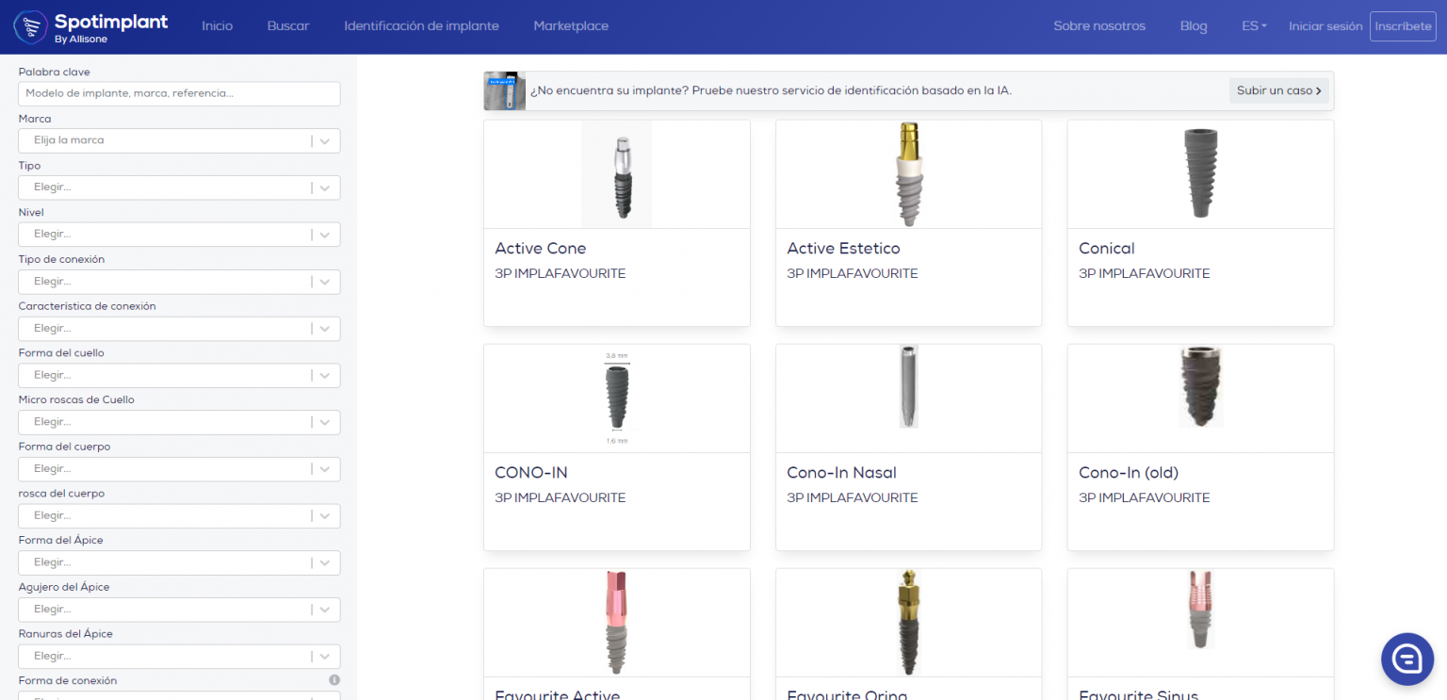The height and width of the screenshot is (700, 1447).
Task: Click 3P IMPLAFAVOURITE under Conical
Action: tap(1145, 274)
